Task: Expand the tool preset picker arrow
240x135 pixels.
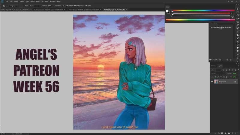Action: click(6, 6)
